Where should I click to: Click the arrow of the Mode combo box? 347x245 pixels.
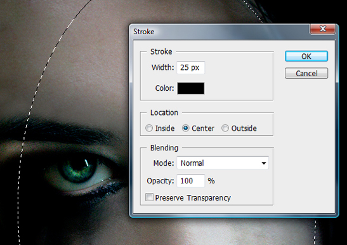[263, 163]
